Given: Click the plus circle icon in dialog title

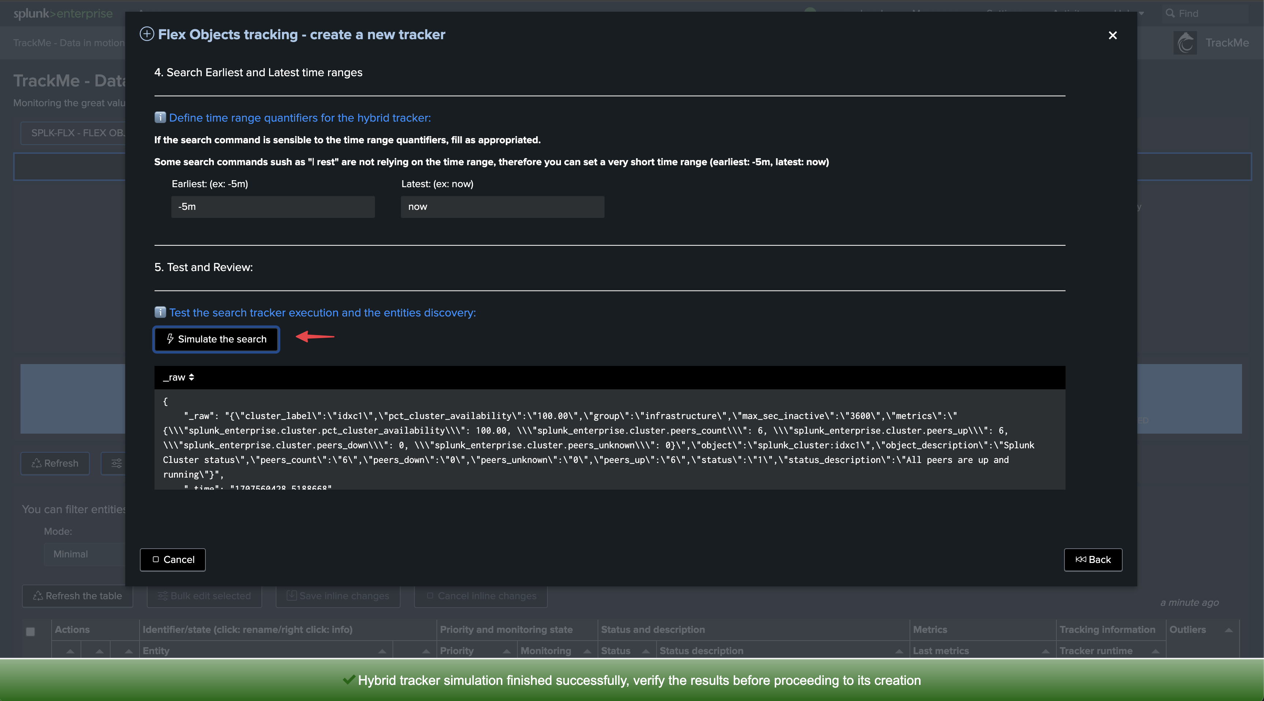Looking at the screenshot, I should [147, 34].
